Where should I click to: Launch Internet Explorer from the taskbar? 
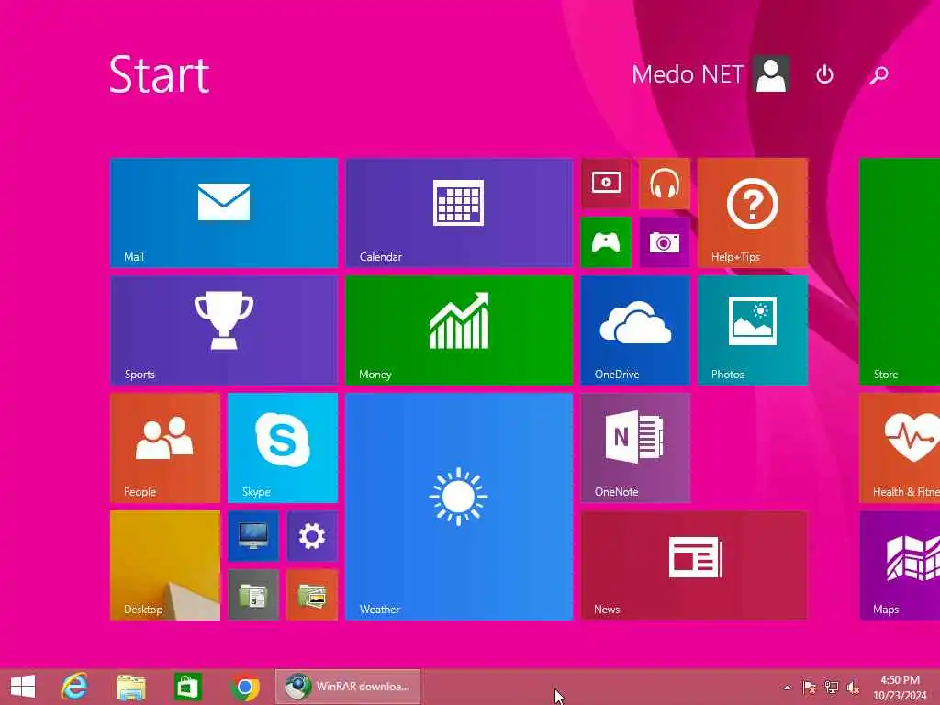click(x=74, y=687)
